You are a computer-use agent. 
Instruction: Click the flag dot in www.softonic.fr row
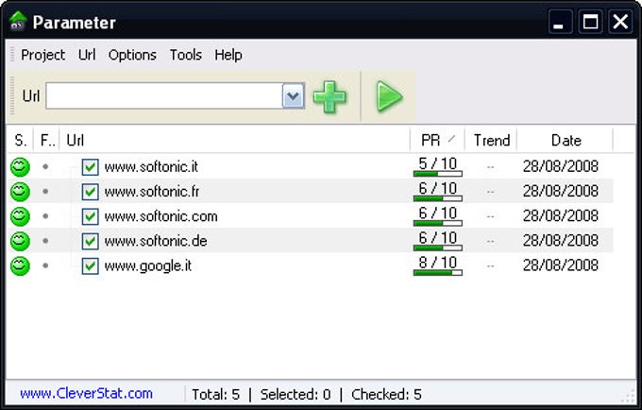(45, 191)
